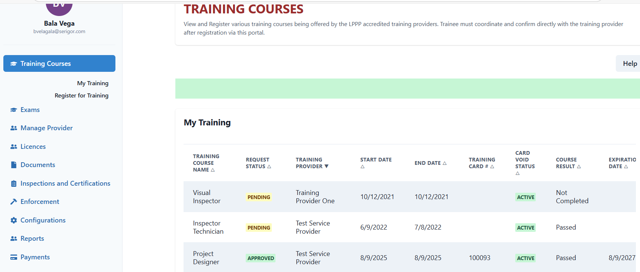The width and height of the screenshot is (640, 272).
Task: Click the Project Designer course row
Action: [206, 258]
